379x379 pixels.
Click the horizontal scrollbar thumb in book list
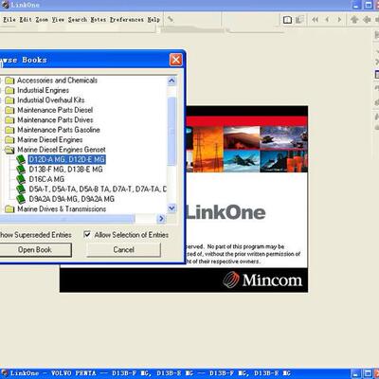pos(67,218)
